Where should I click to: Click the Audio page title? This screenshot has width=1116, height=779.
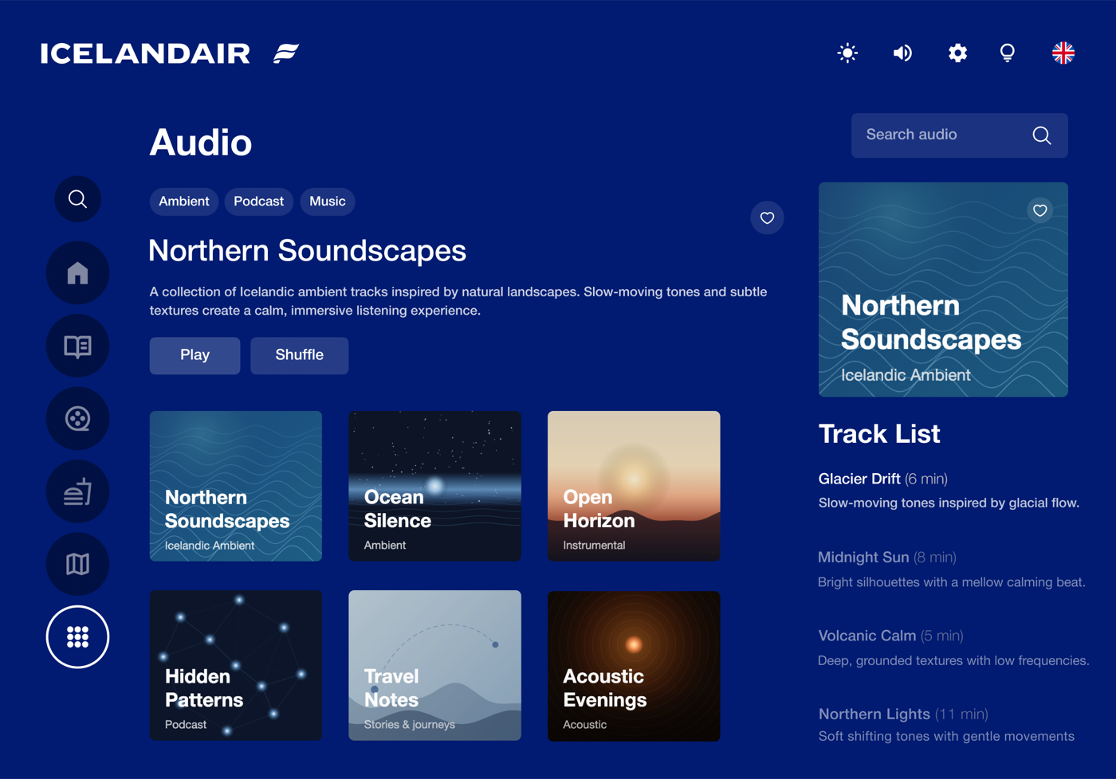tap(201, 143)
